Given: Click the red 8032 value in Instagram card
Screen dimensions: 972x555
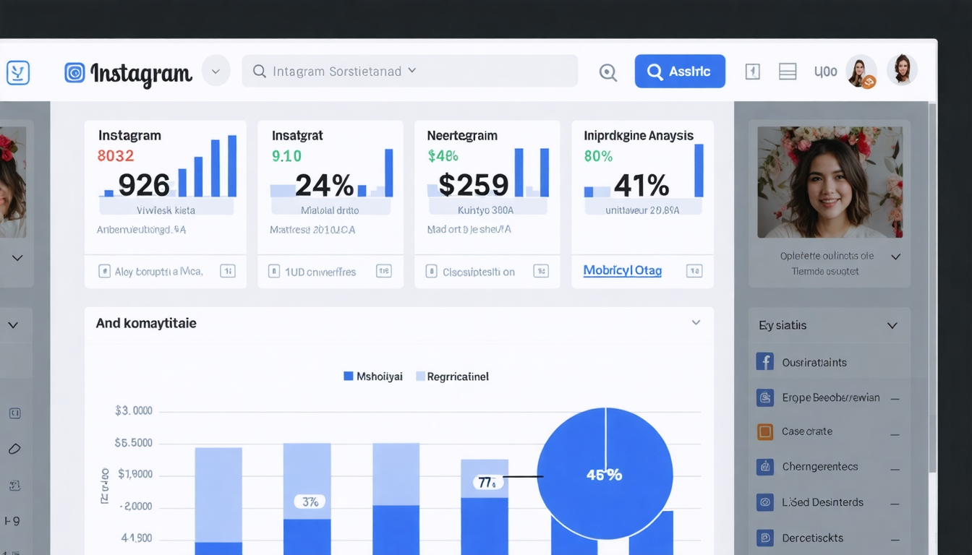Looking at the screenshot, I should tap(116, 155).
